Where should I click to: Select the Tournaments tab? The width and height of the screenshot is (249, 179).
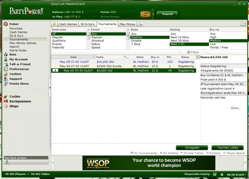tap(107, 24)
